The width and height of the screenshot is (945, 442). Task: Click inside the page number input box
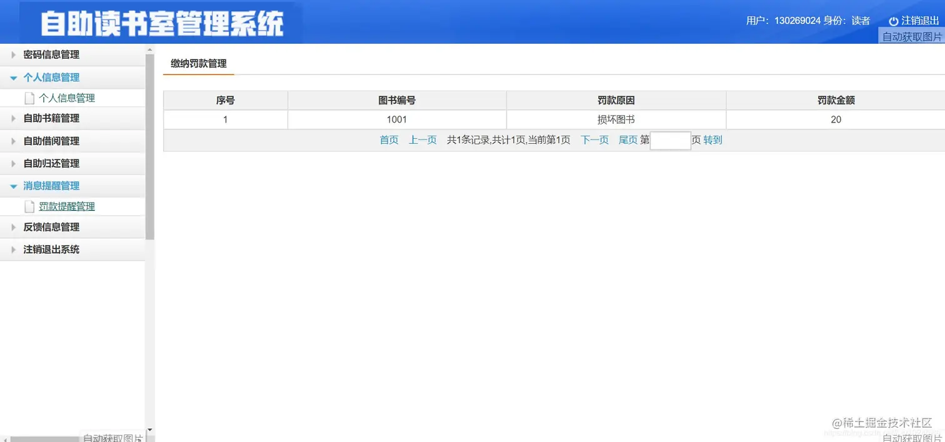click(x=670, y=141)
